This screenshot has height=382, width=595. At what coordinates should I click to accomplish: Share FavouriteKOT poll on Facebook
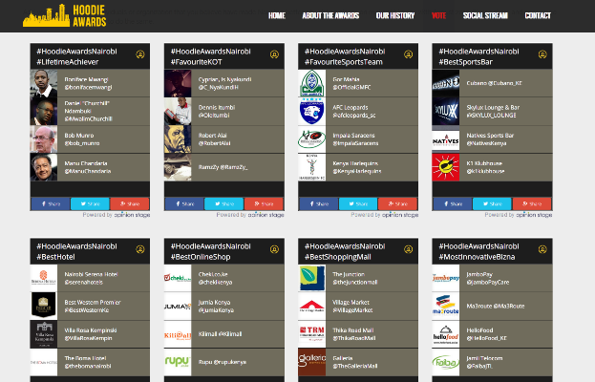pyautogui.click(x=184, y=203)
